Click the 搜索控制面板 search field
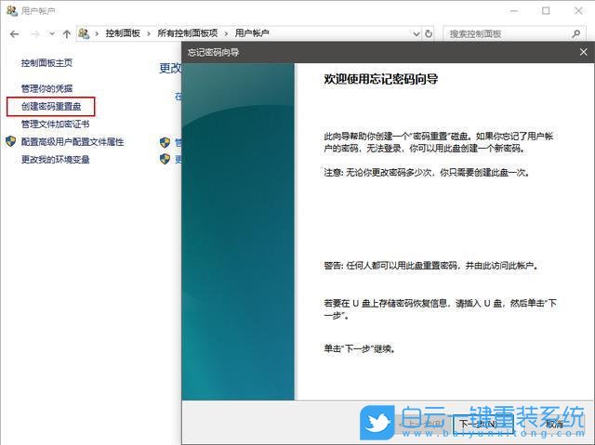 coord(514,33)
